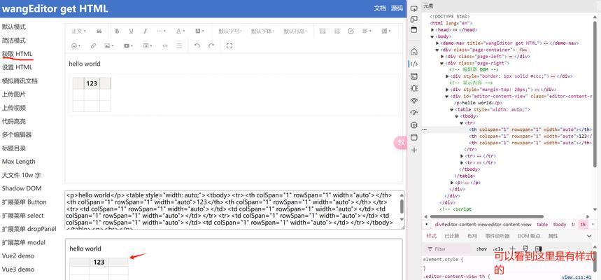
Task: Open DevTools Sources bug icon
Action: coord(414,88)
